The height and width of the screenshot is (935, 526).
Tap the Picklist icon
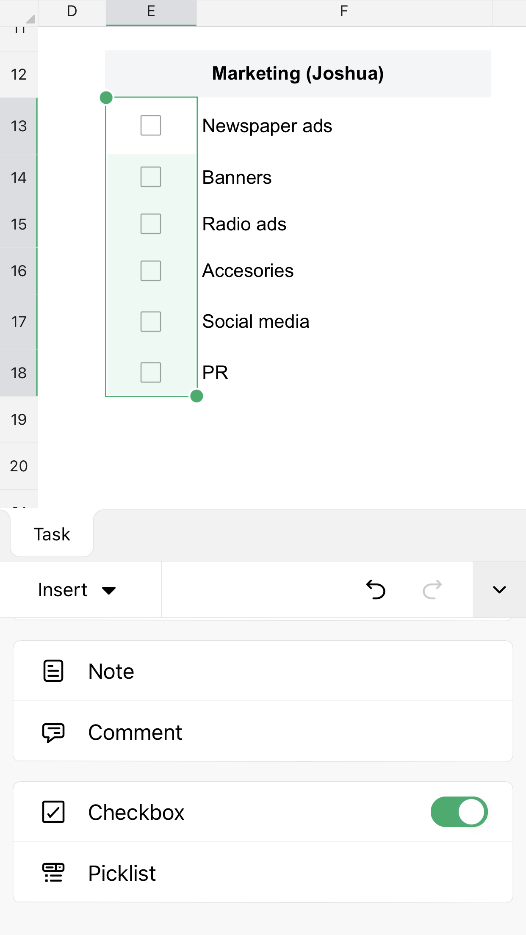click(x=53, y=873)
